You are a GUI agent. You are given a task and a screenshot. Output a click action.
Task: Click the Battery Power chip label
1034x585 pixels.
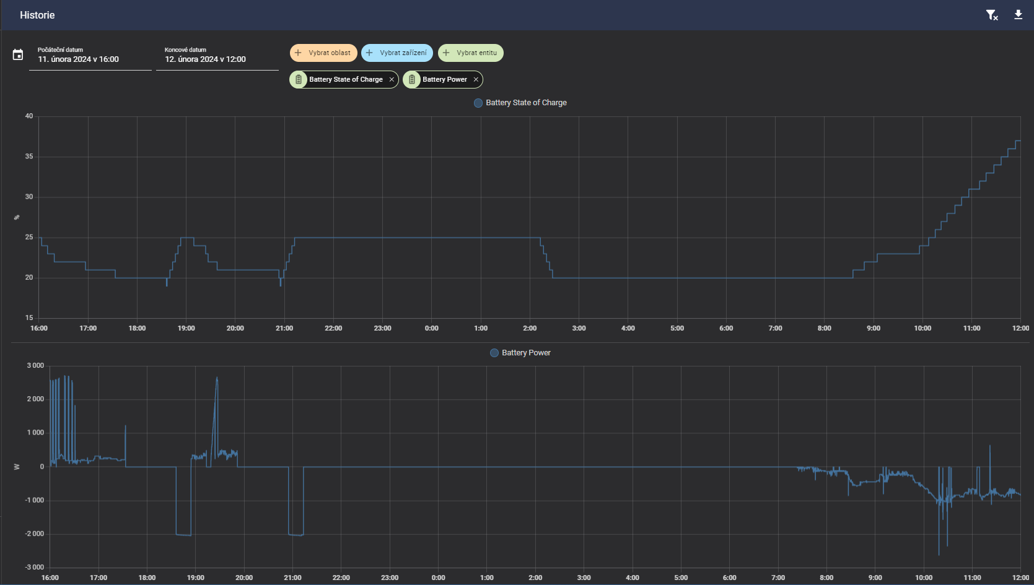445,79
